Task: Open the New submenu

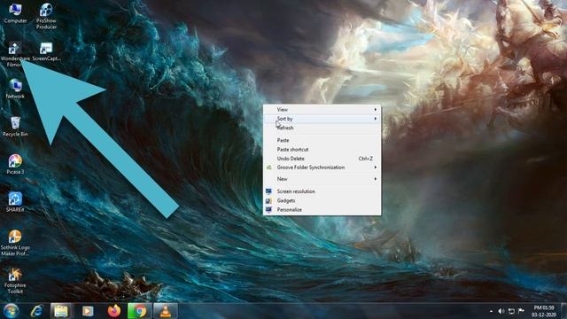Action: pos(322,179)
